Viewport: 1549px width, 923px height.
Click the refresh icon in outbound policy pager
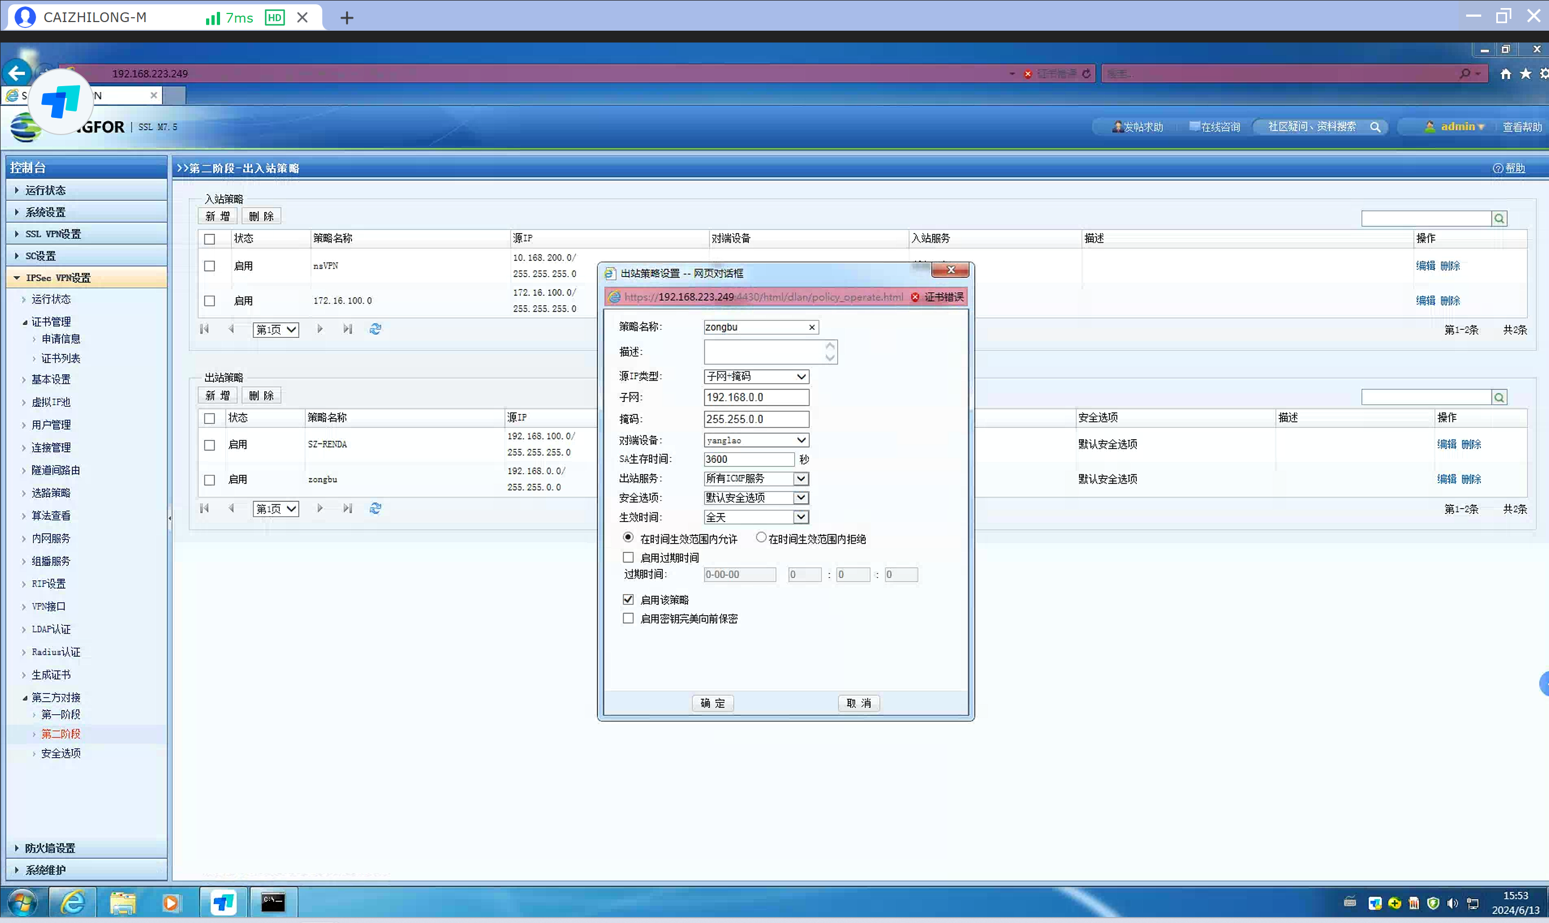coord(375,508)
